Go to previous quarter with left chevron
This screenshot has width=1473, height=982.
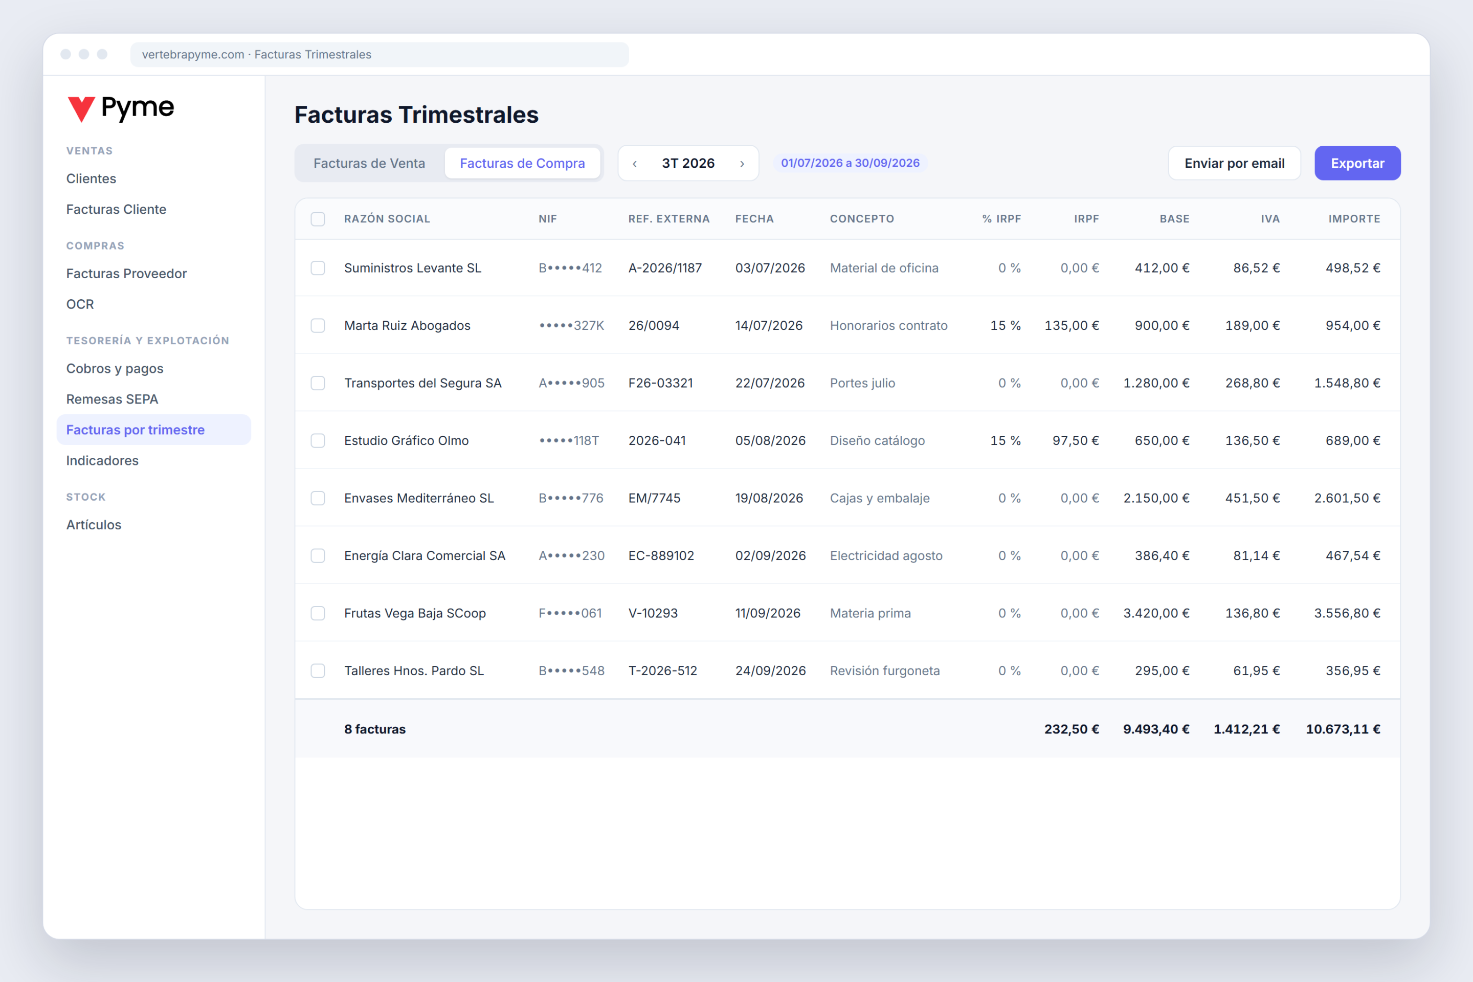pyautogui.click(x=635, y=164)
